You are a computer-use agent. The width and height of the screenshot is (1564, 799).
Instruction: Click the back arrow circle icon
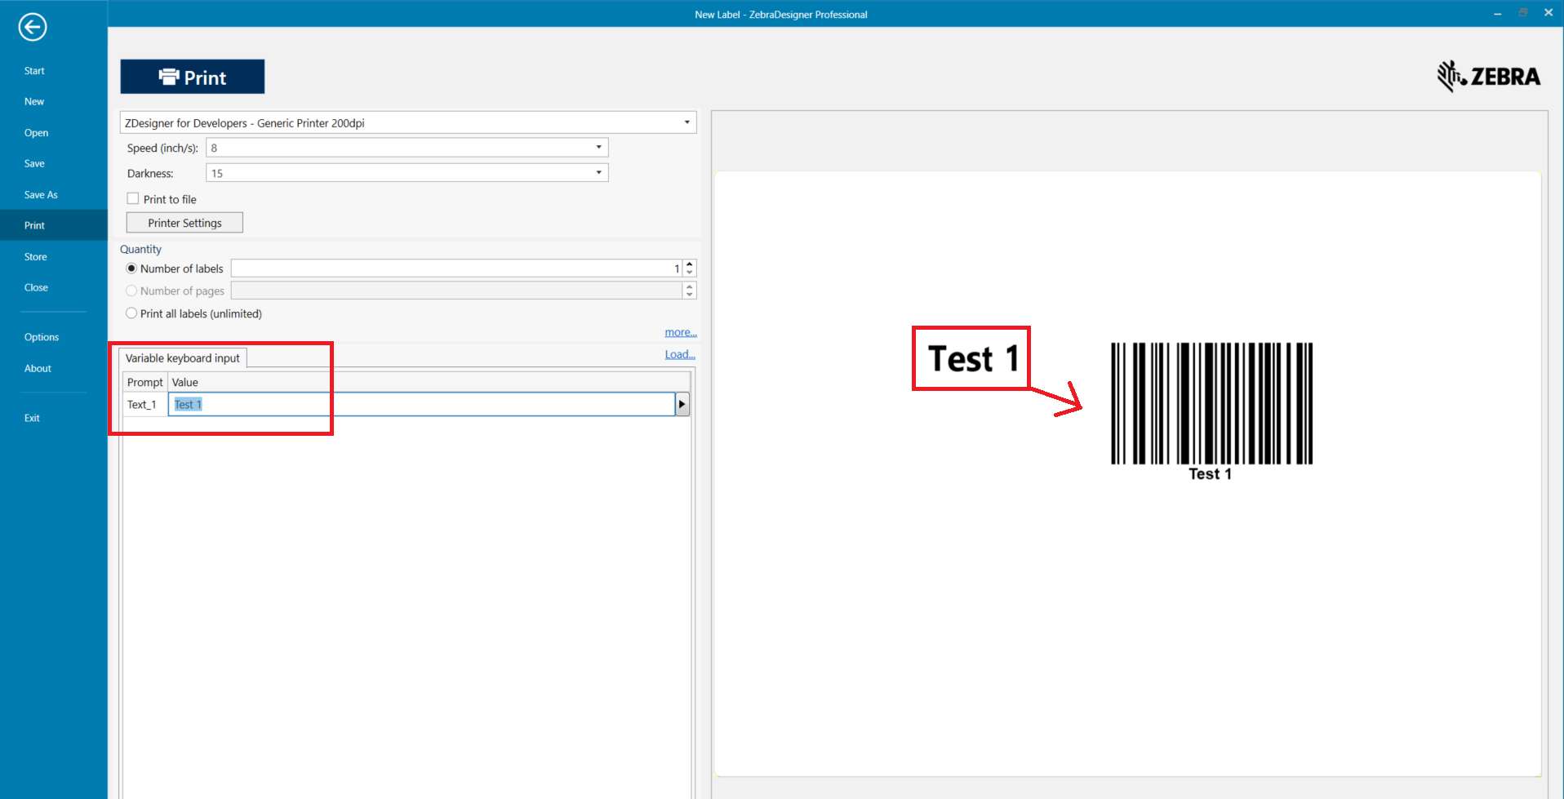click(x=33, y=27)
